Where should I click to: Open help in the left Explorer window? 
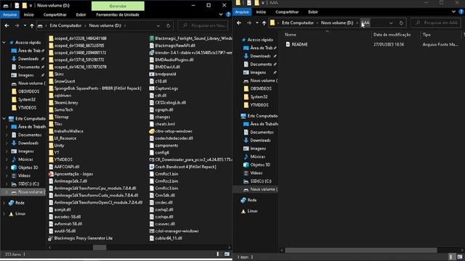click(x=228, y=14)
